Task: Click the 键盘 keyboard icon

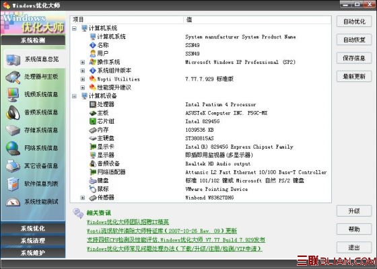Action: 93,181
